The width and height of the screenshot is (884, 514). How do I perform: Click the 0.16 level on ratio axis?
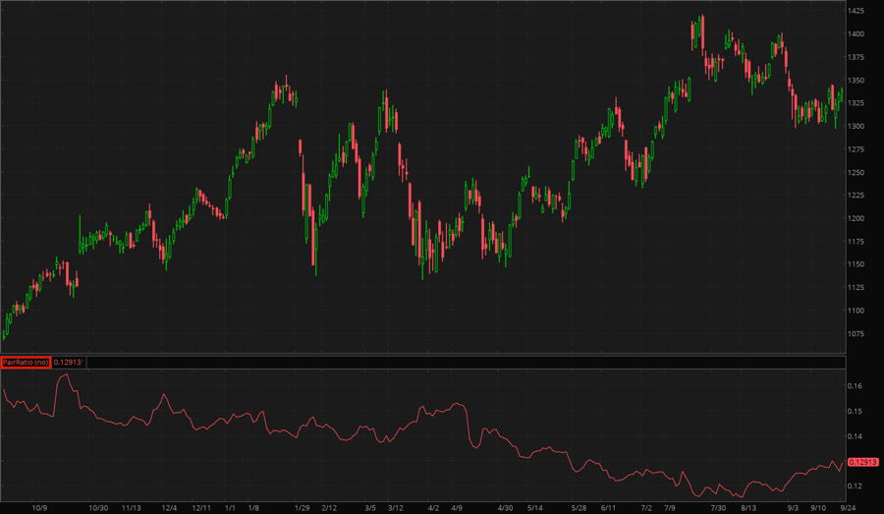point(856,387)
